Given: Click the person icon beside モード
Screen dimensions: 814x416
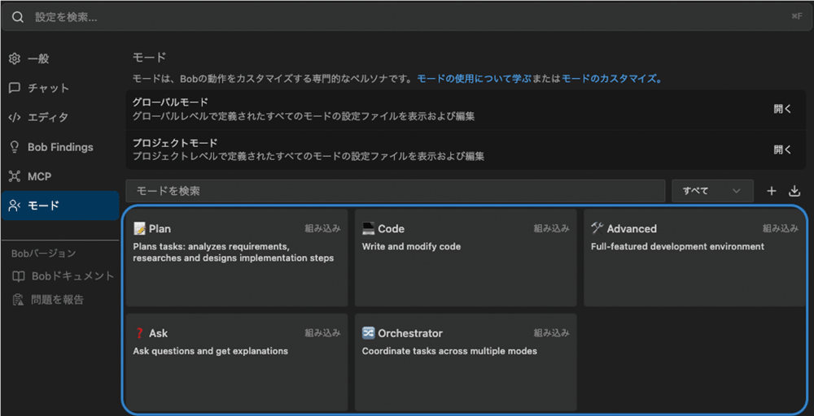Looking at the screenshot, I should point(15,206).
